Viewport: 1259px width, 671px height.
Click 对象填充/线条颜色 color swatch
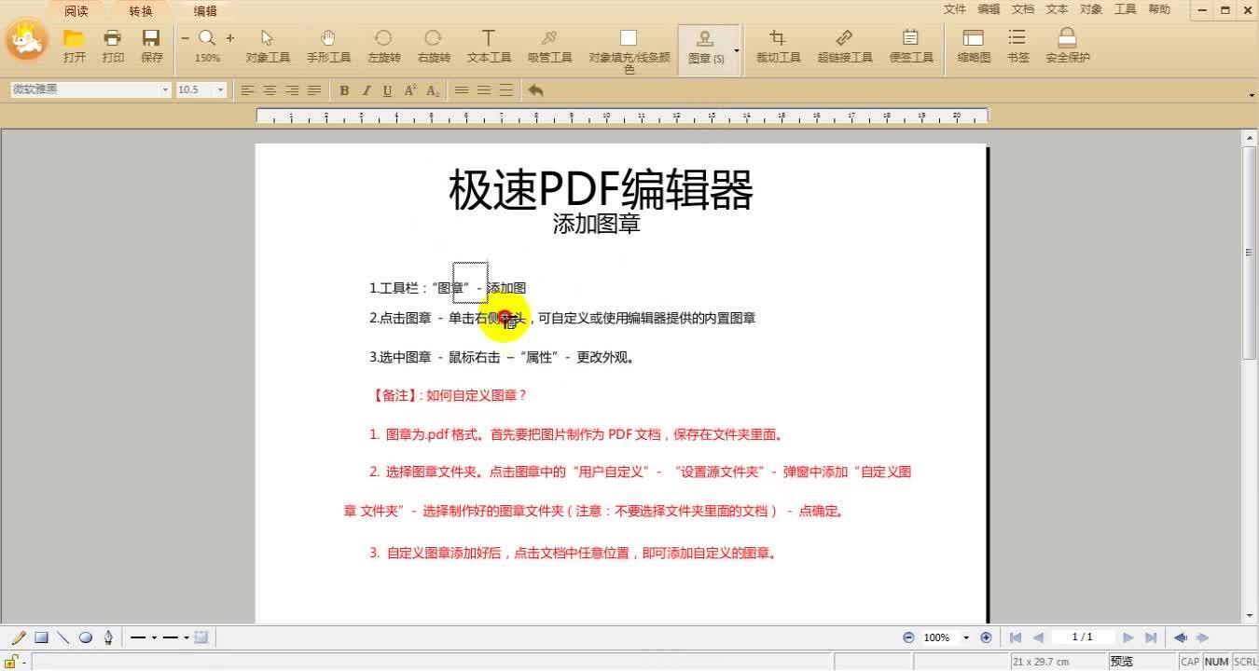(x=629, y=38)
